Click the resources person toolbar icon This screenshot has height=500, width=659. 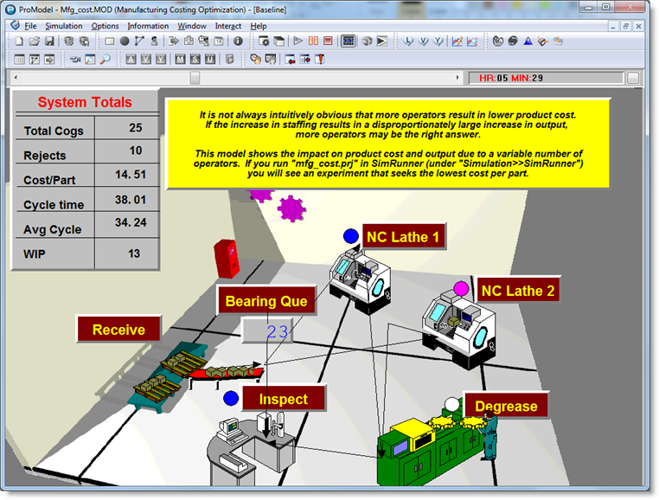(154, 41)
